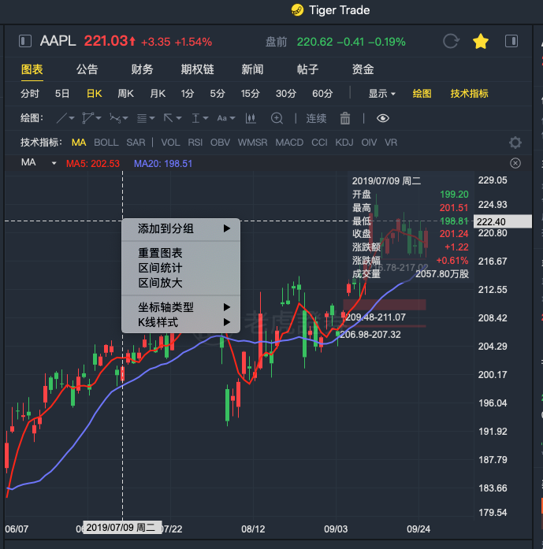Enable the BOLL indicator
Viewport: 543px width, 549px height.
(x=106, y=143)
